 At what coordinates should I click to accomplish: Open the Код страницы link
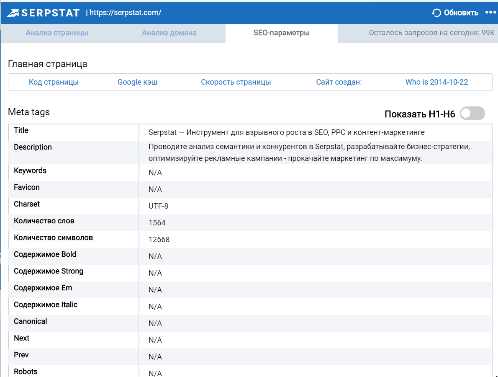[54, 82]
